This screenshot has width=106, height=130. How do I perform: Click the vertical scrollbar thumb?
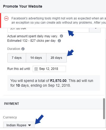click(x=104, y=109)
